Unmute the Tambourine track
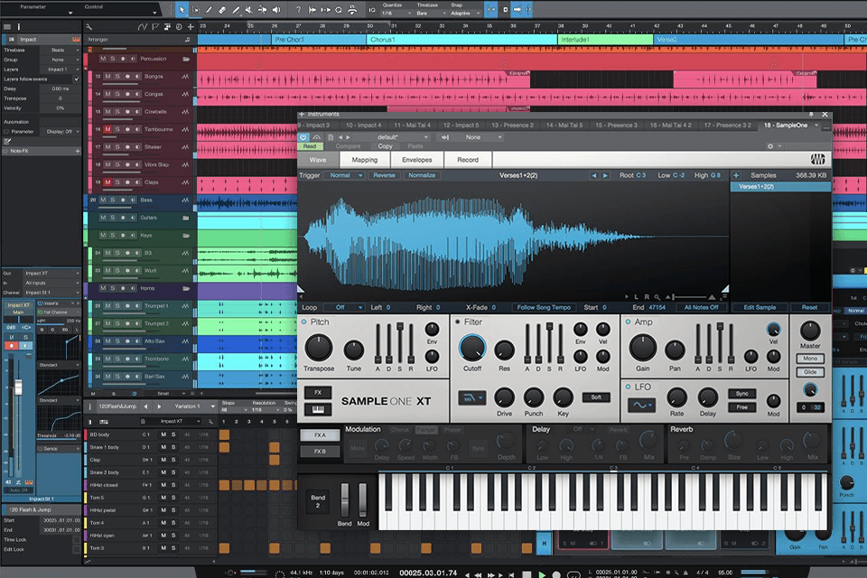Viewport: 867px width, 578px height. click(x=107, y=129)
